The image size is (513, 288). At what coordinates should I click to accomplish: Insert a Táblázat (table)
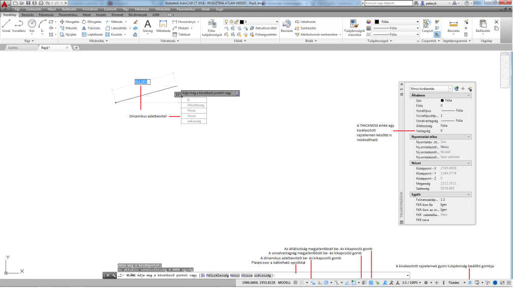click(181, 34)
